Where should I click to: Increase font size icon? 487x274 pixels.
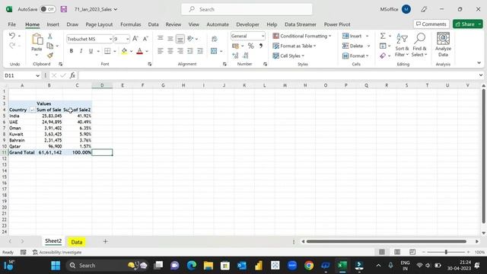tap(135, 39)
